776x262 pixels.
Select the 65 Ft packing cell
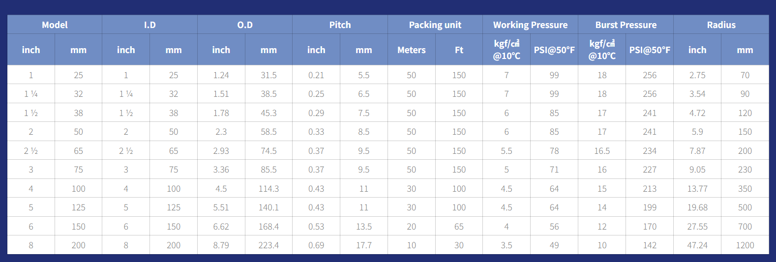pyautogui.click(x=459, y=227)
